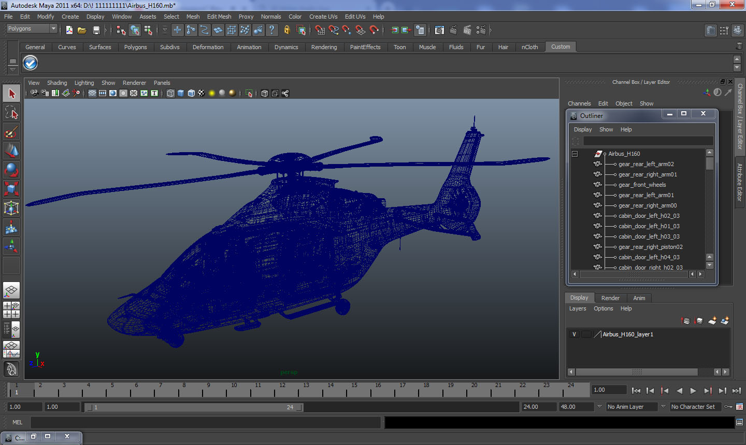Switch to the Polygons shelf tab
Image resolution: width=746 pixels, height=445 pixels.
(x=135, y=47)
